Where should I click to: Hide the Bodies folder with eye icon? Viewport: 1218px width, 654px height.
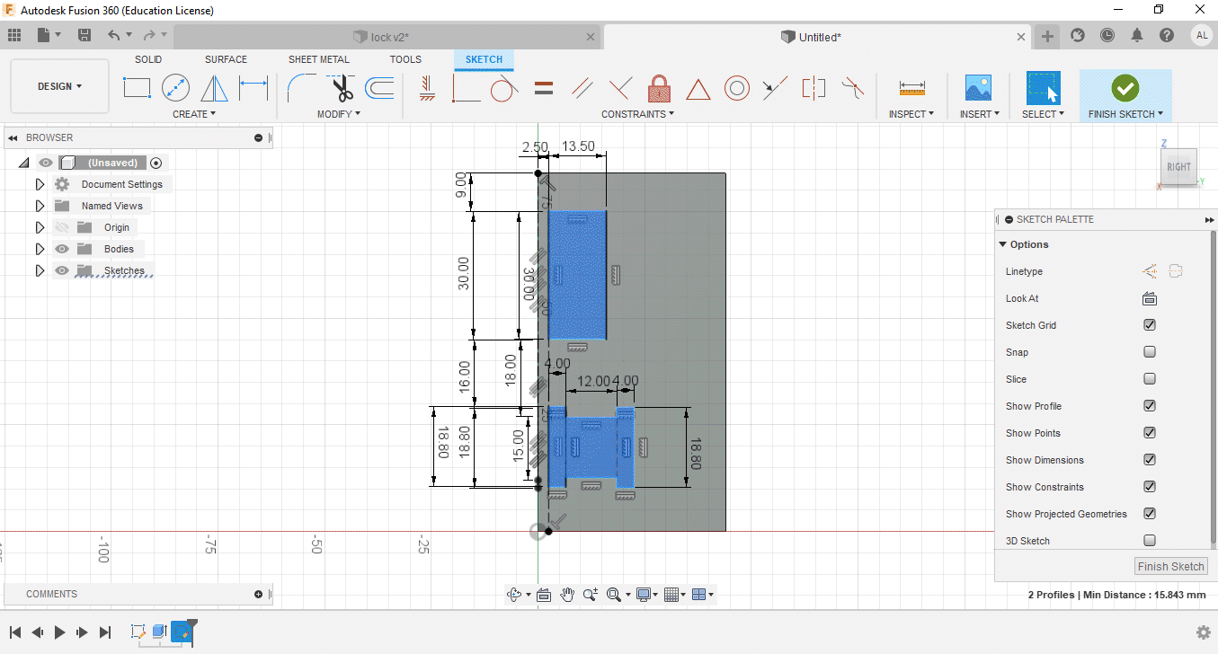click(x=62, y=249)
